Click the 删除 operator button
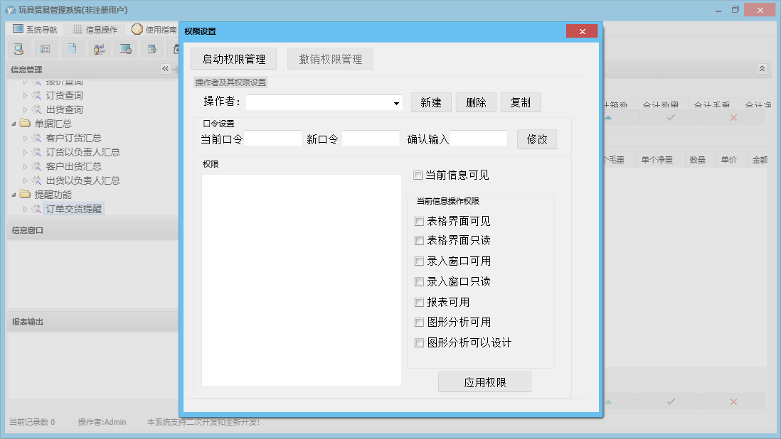781x439 pixels. point(476,102)
